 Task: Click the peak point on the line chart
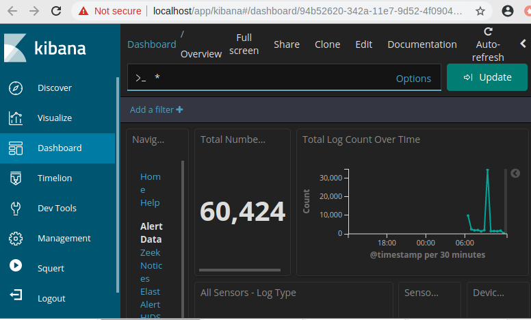click(x=487, y=170)
